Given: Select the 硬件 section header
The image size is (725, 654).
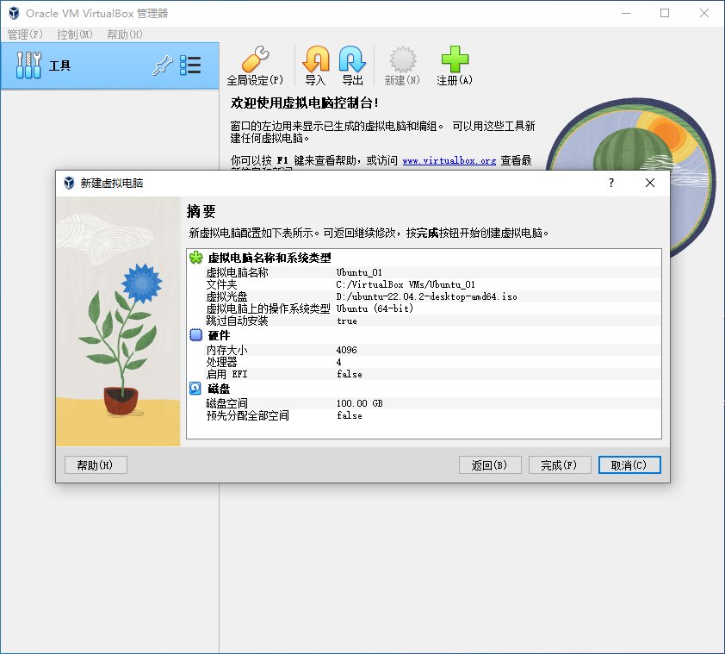Looking at the screenshot, I should tap(219, 335).
